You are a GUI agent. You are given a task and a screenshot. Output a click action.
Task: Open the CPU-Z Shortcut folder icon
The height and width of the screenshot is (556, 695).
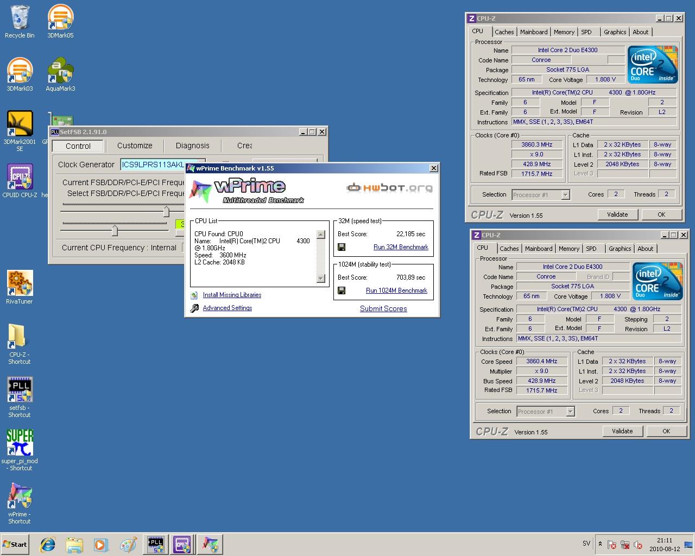[20, 344]
